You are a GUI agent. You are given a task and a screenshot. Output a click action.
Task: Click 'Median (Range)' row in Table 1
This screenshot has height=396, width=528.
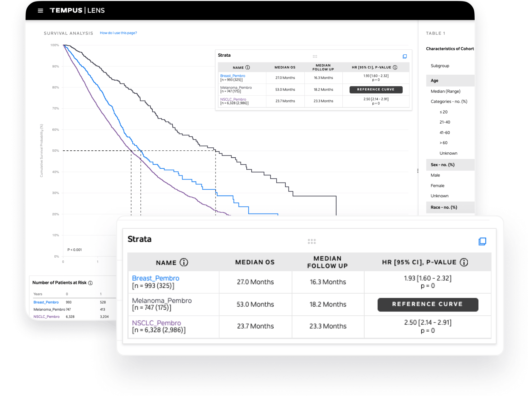445,91
